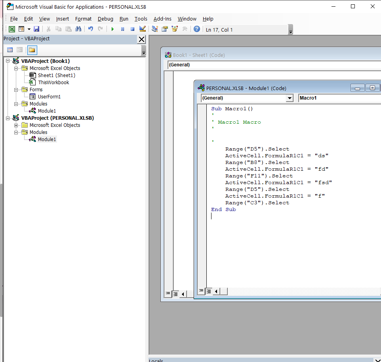Click the View Microsoft Excel icon

pyautogui.click(x=12, y=29)
